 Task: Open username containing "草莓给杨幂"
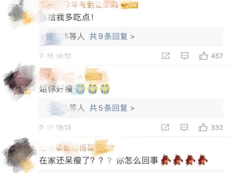click(x=67, y=148)
